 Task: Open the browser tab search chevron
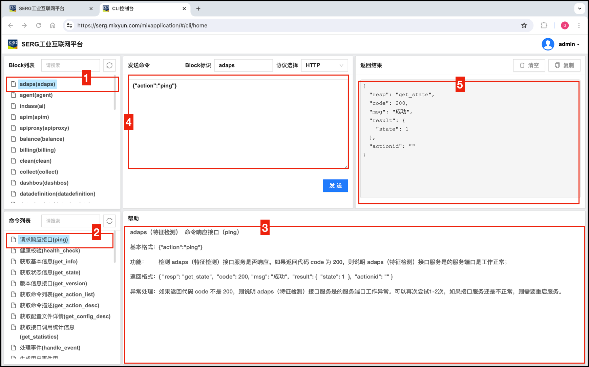(x=580, y=8)
